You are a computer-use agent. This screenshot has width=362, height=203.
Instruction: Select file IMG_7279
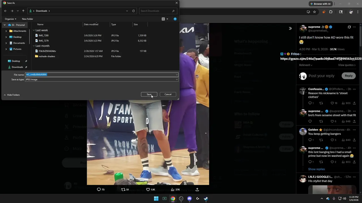[44, 41]
